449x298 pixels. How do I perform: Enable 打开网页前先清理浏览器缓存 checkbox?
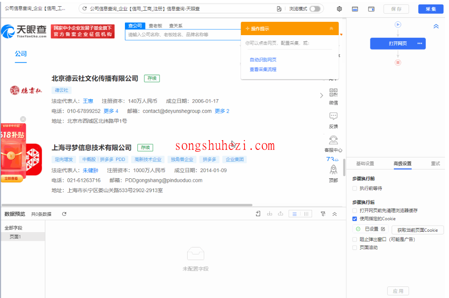tap(354, 211)
